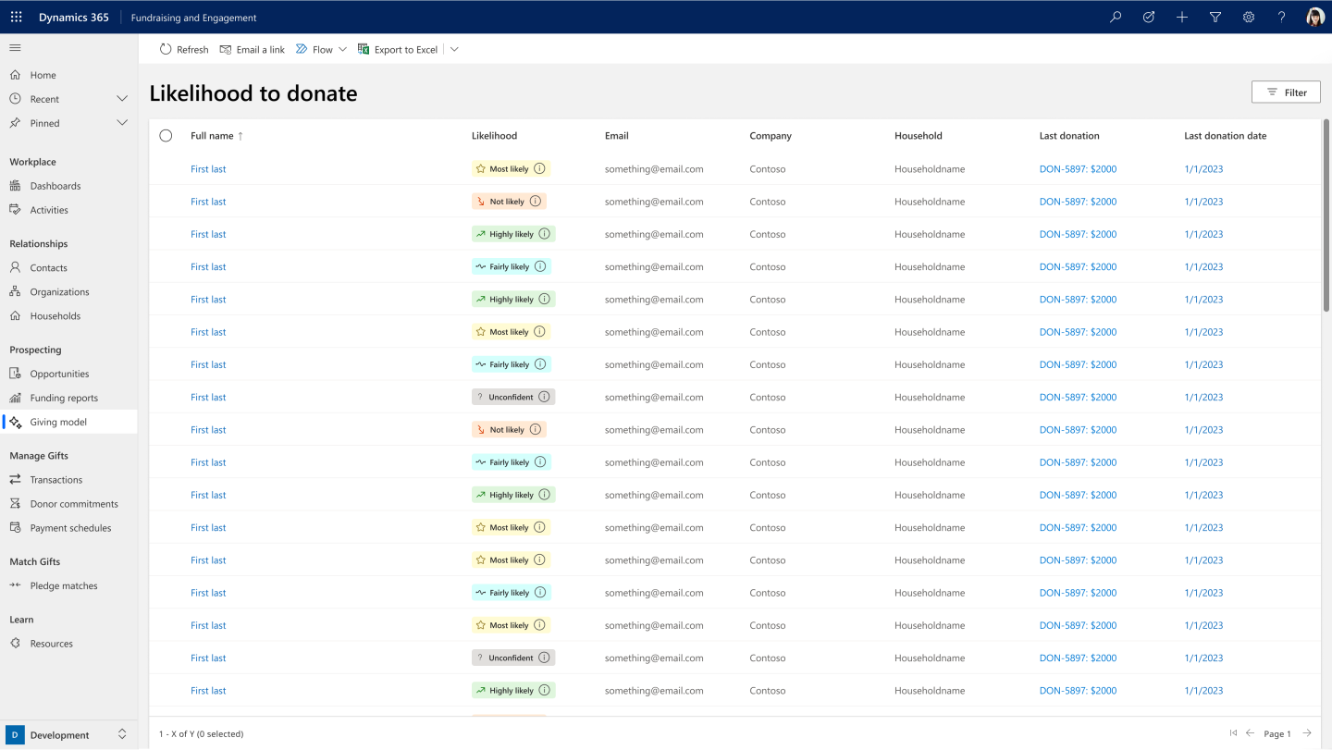
Task: Click info icon beside Unconfident badge
Action: [545, 397]
